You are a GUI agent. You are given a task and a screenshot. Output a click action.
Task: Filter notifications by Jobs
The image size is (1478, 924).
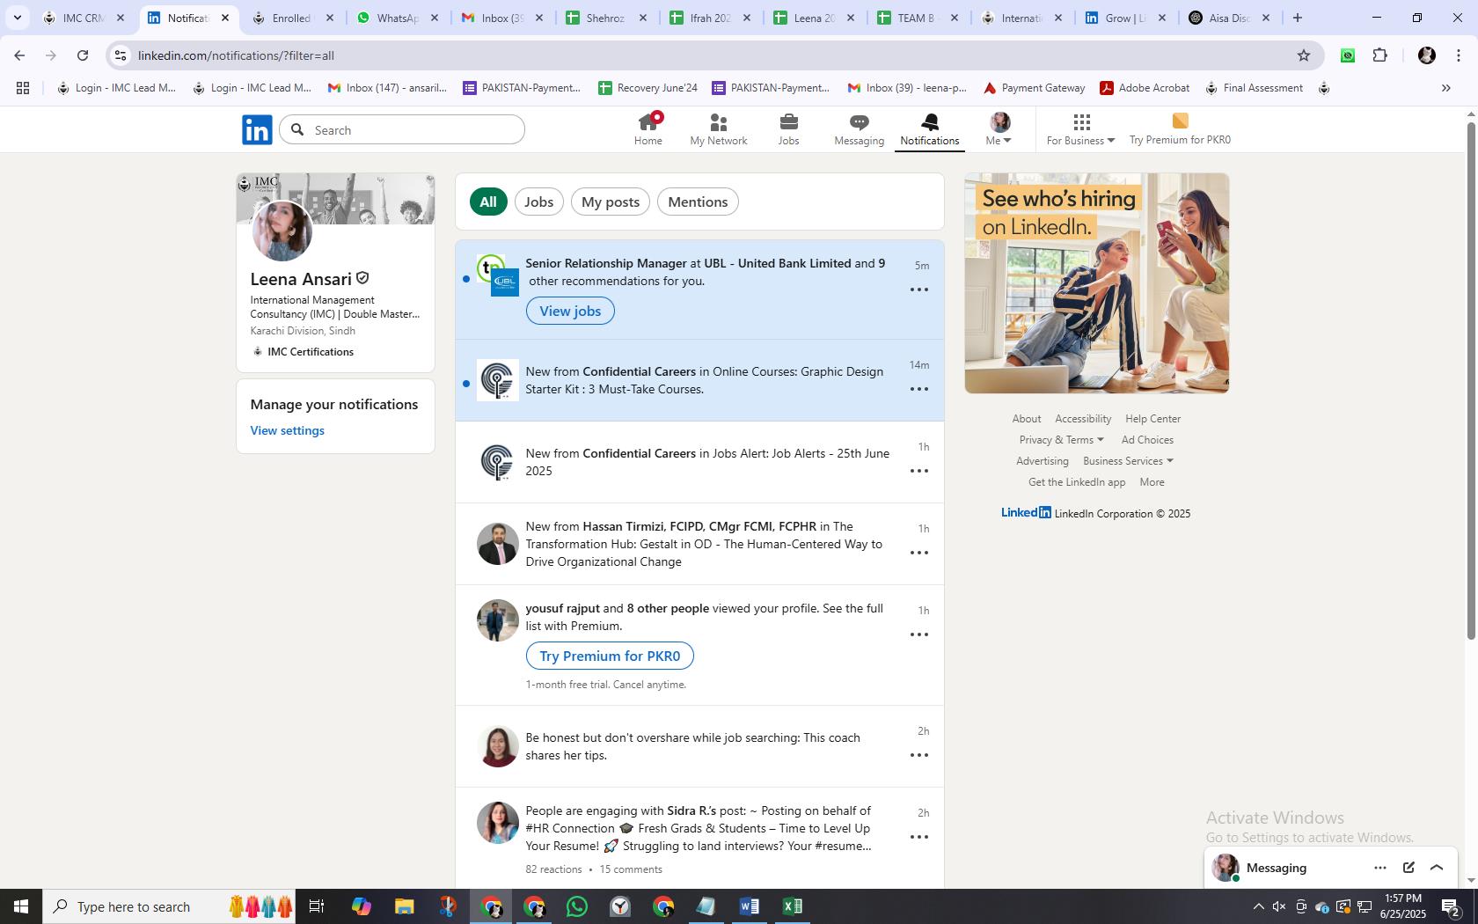[x=539, y=202]
